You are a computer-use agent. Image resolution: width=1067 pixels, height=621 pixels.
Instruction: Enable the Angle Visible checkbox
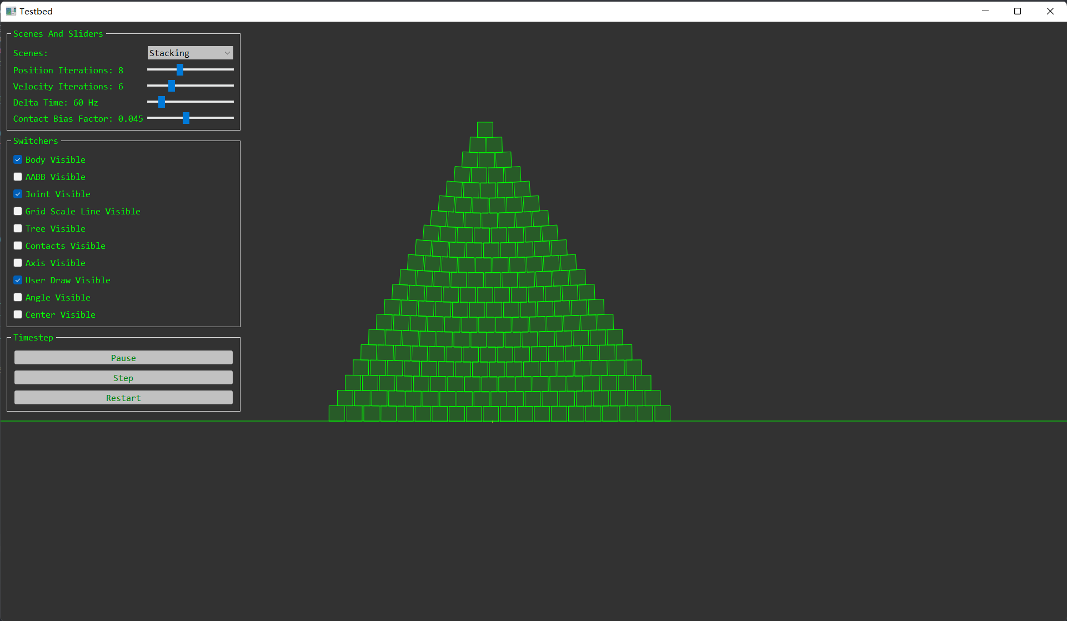tap(18, 298)
